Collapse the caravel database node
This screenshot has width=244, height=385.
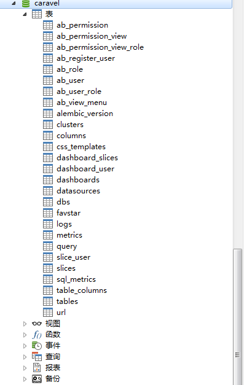[14, 4]
